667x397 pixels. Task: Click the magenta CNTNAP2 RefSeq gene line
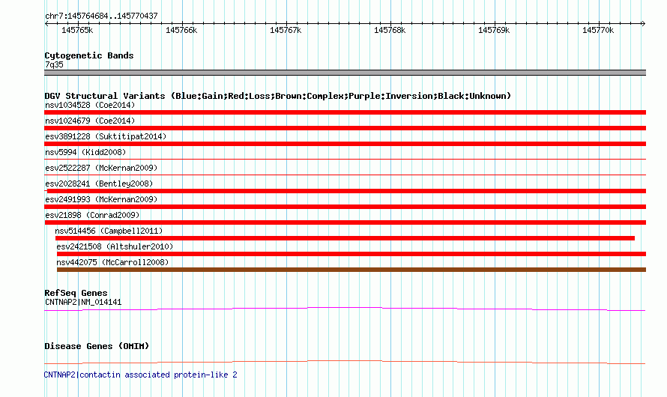pyautogui.click(x=345, y=309)
